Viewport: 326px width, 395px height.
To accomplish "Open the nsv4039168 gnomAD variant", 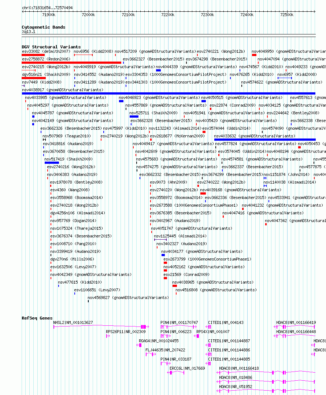I will coord(241,190).
